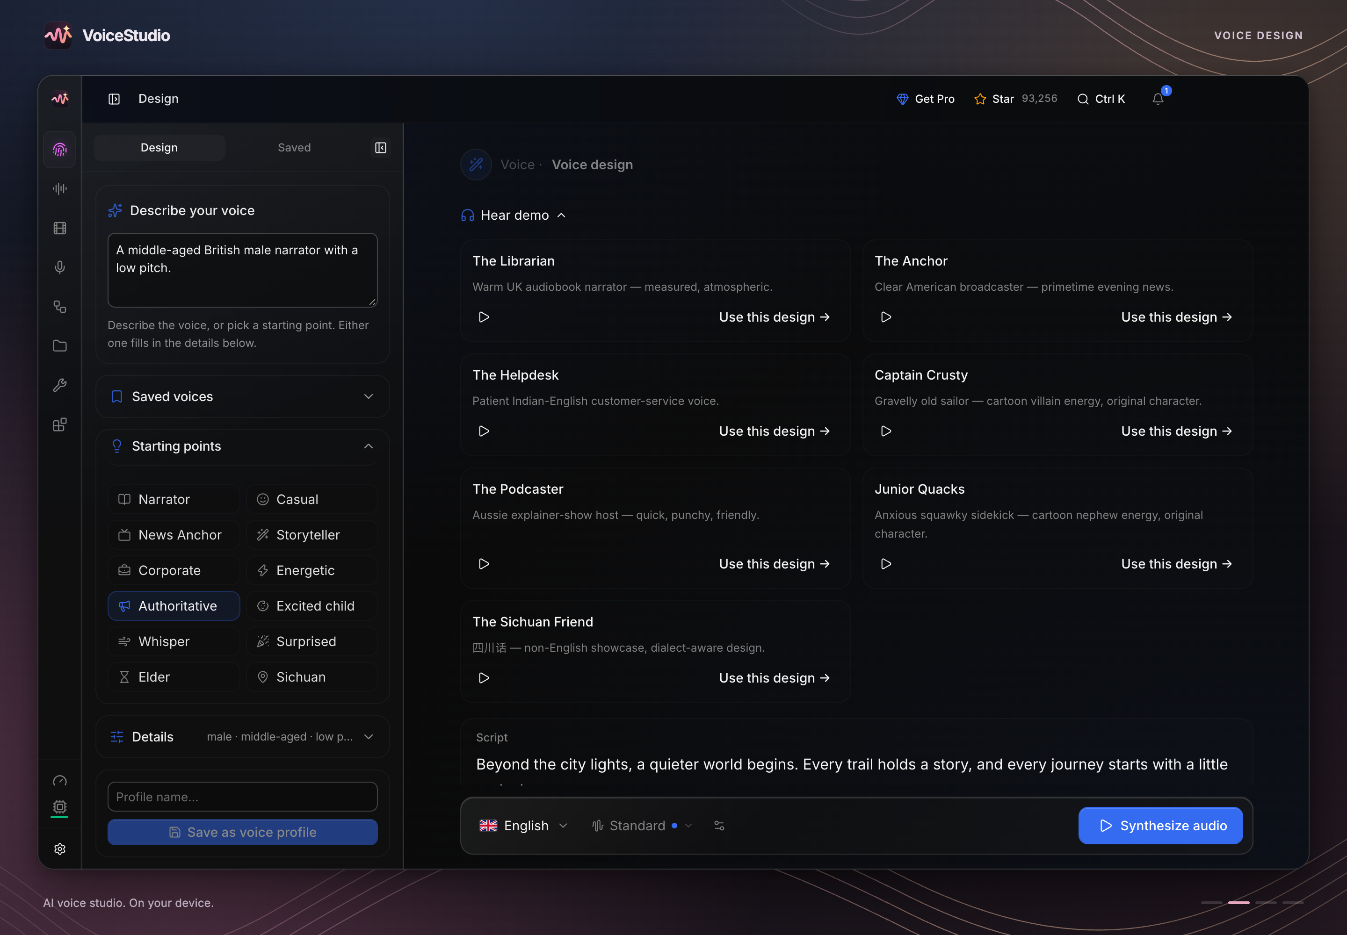The height and width of the screenshot is (935, 1347).
Task: Click Get Pro in the top bar
Action: click(x=926, y=99)
